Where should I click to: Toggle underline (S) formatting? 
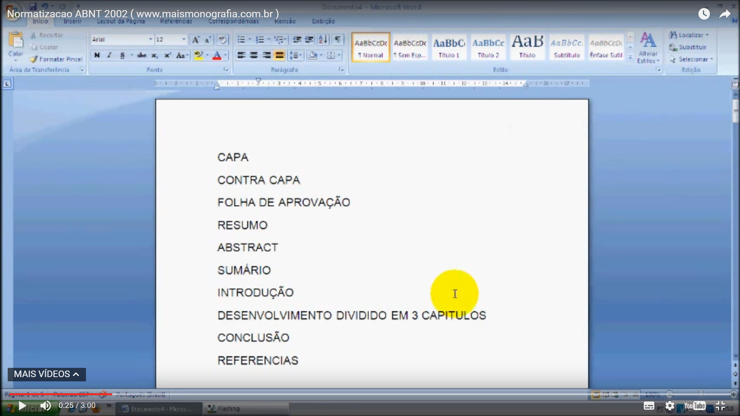pos(123,55)
